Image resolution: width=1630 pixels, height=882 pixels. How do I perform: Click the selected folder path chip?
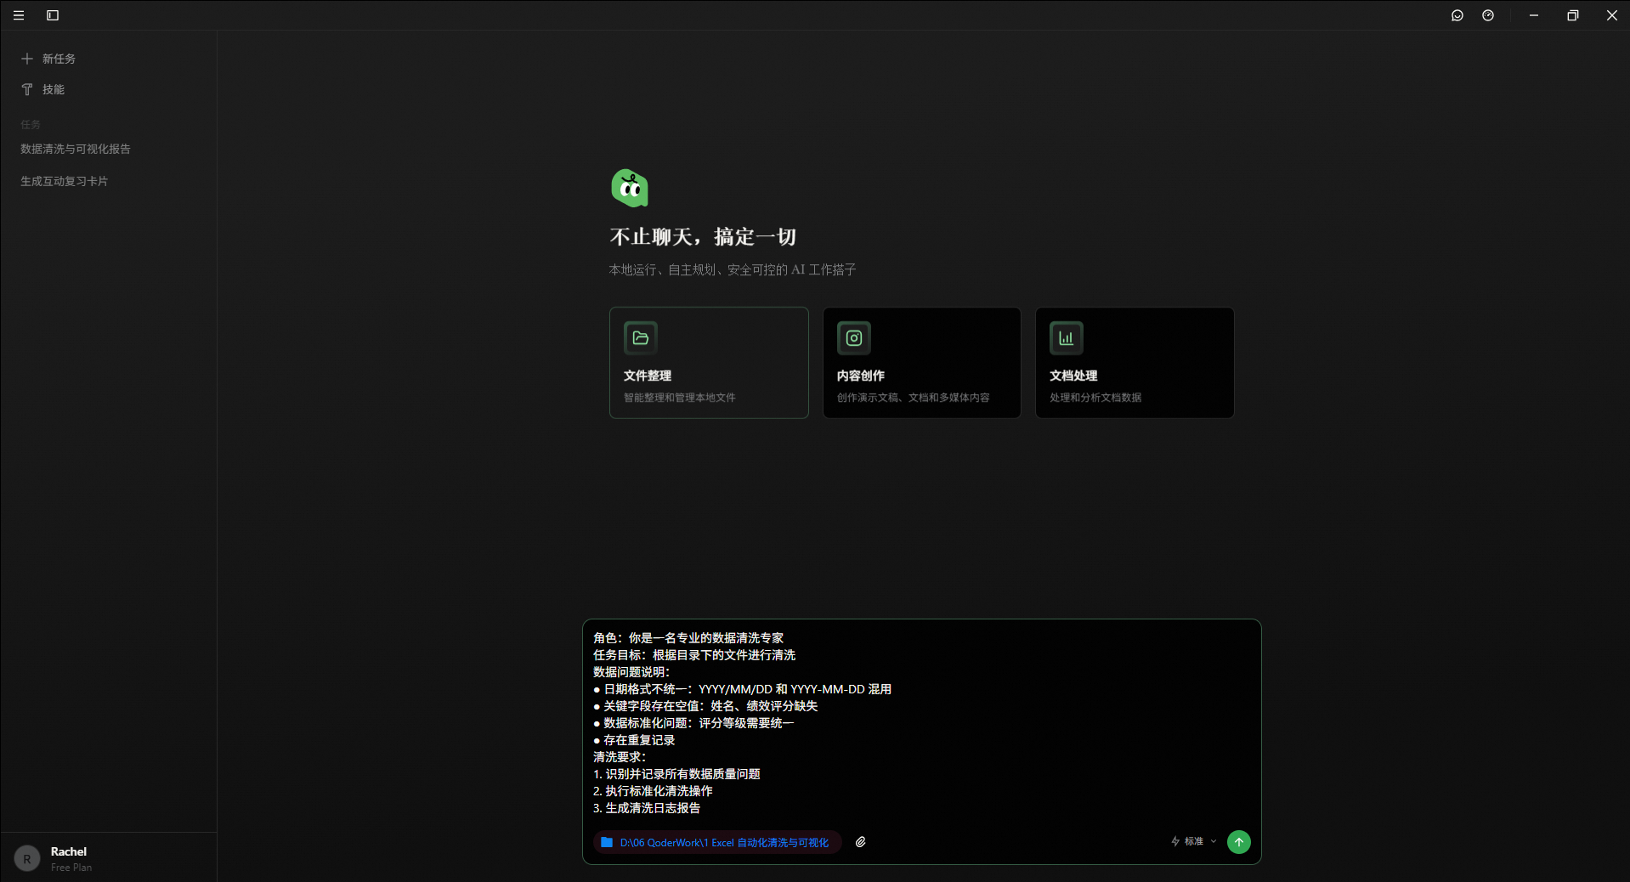point(716,842)
